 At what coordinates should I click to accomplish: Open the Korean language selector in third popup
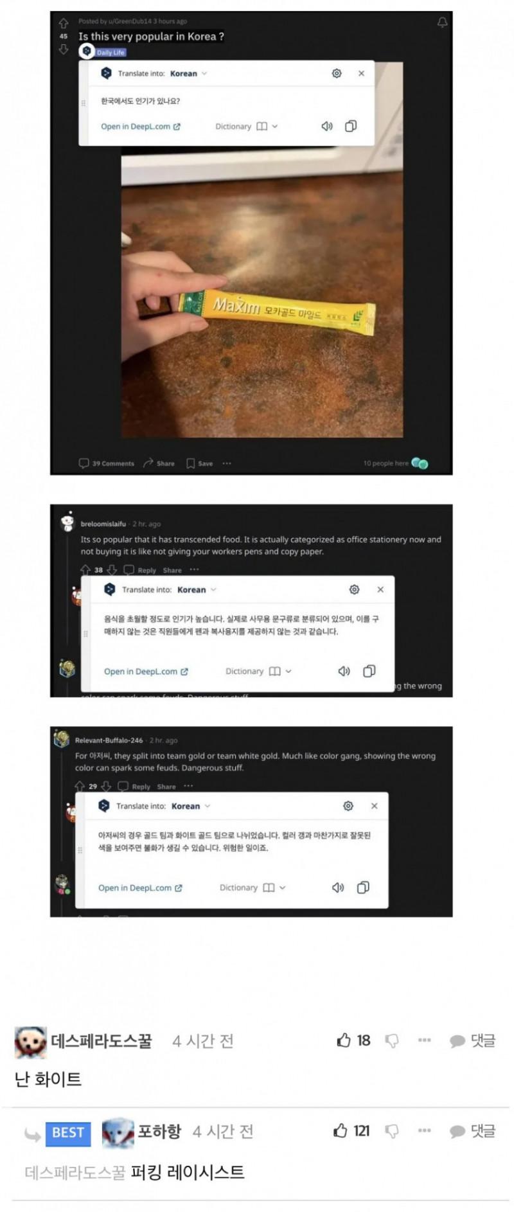point(191,806)
